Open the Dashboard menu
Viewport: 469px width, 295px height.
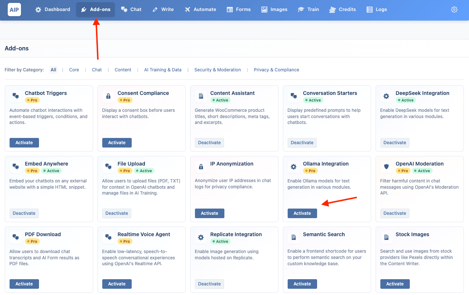(x=53, y=10)
